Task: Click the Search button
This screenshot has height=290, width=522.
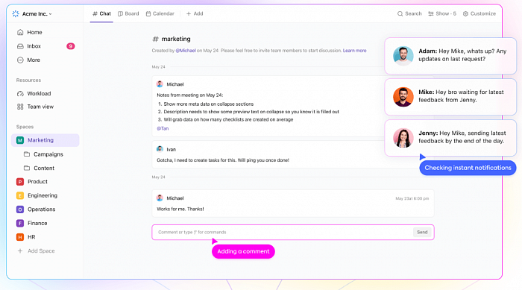Action: [409, 13]
